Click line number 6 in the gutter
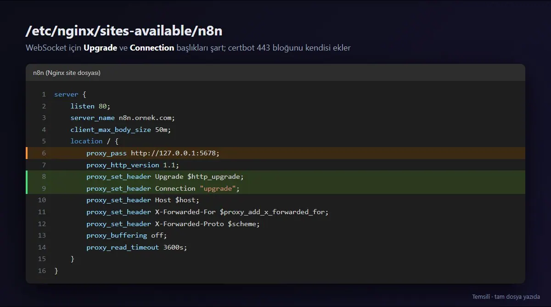551x307 pixels. pyautogui.click(x=44, y=153)
